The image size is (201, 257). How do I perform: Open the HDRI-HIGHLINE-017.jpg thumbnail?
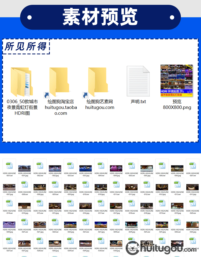(116, 206)
